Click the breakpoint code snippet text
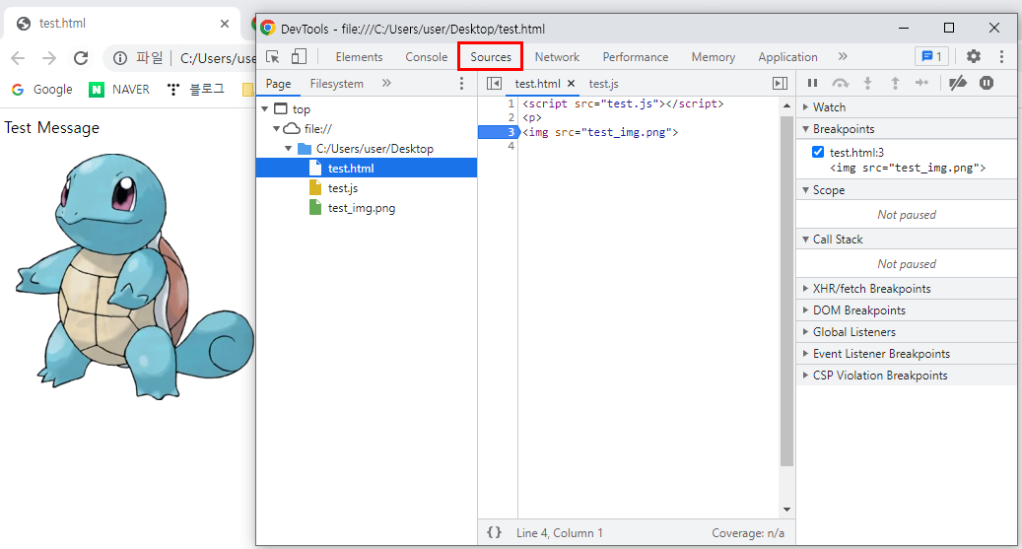1022x549 pixels. click(x=908, y=168)
